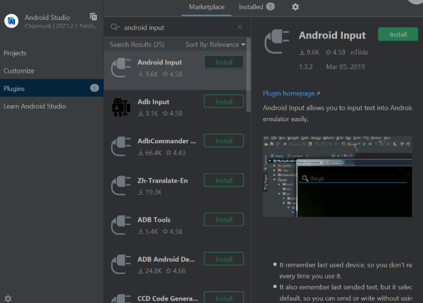
Task: Click the search magnifier icon in plugin search
Action: click(115, 27)
